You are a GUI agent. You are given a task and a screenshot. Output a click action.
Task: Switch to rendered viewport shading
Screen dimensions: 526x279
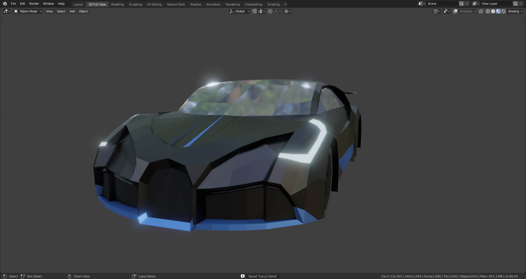(504, 11)
